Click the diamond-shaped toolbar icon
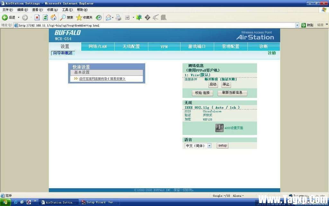 pyautogui.click(x=147, y=17)
